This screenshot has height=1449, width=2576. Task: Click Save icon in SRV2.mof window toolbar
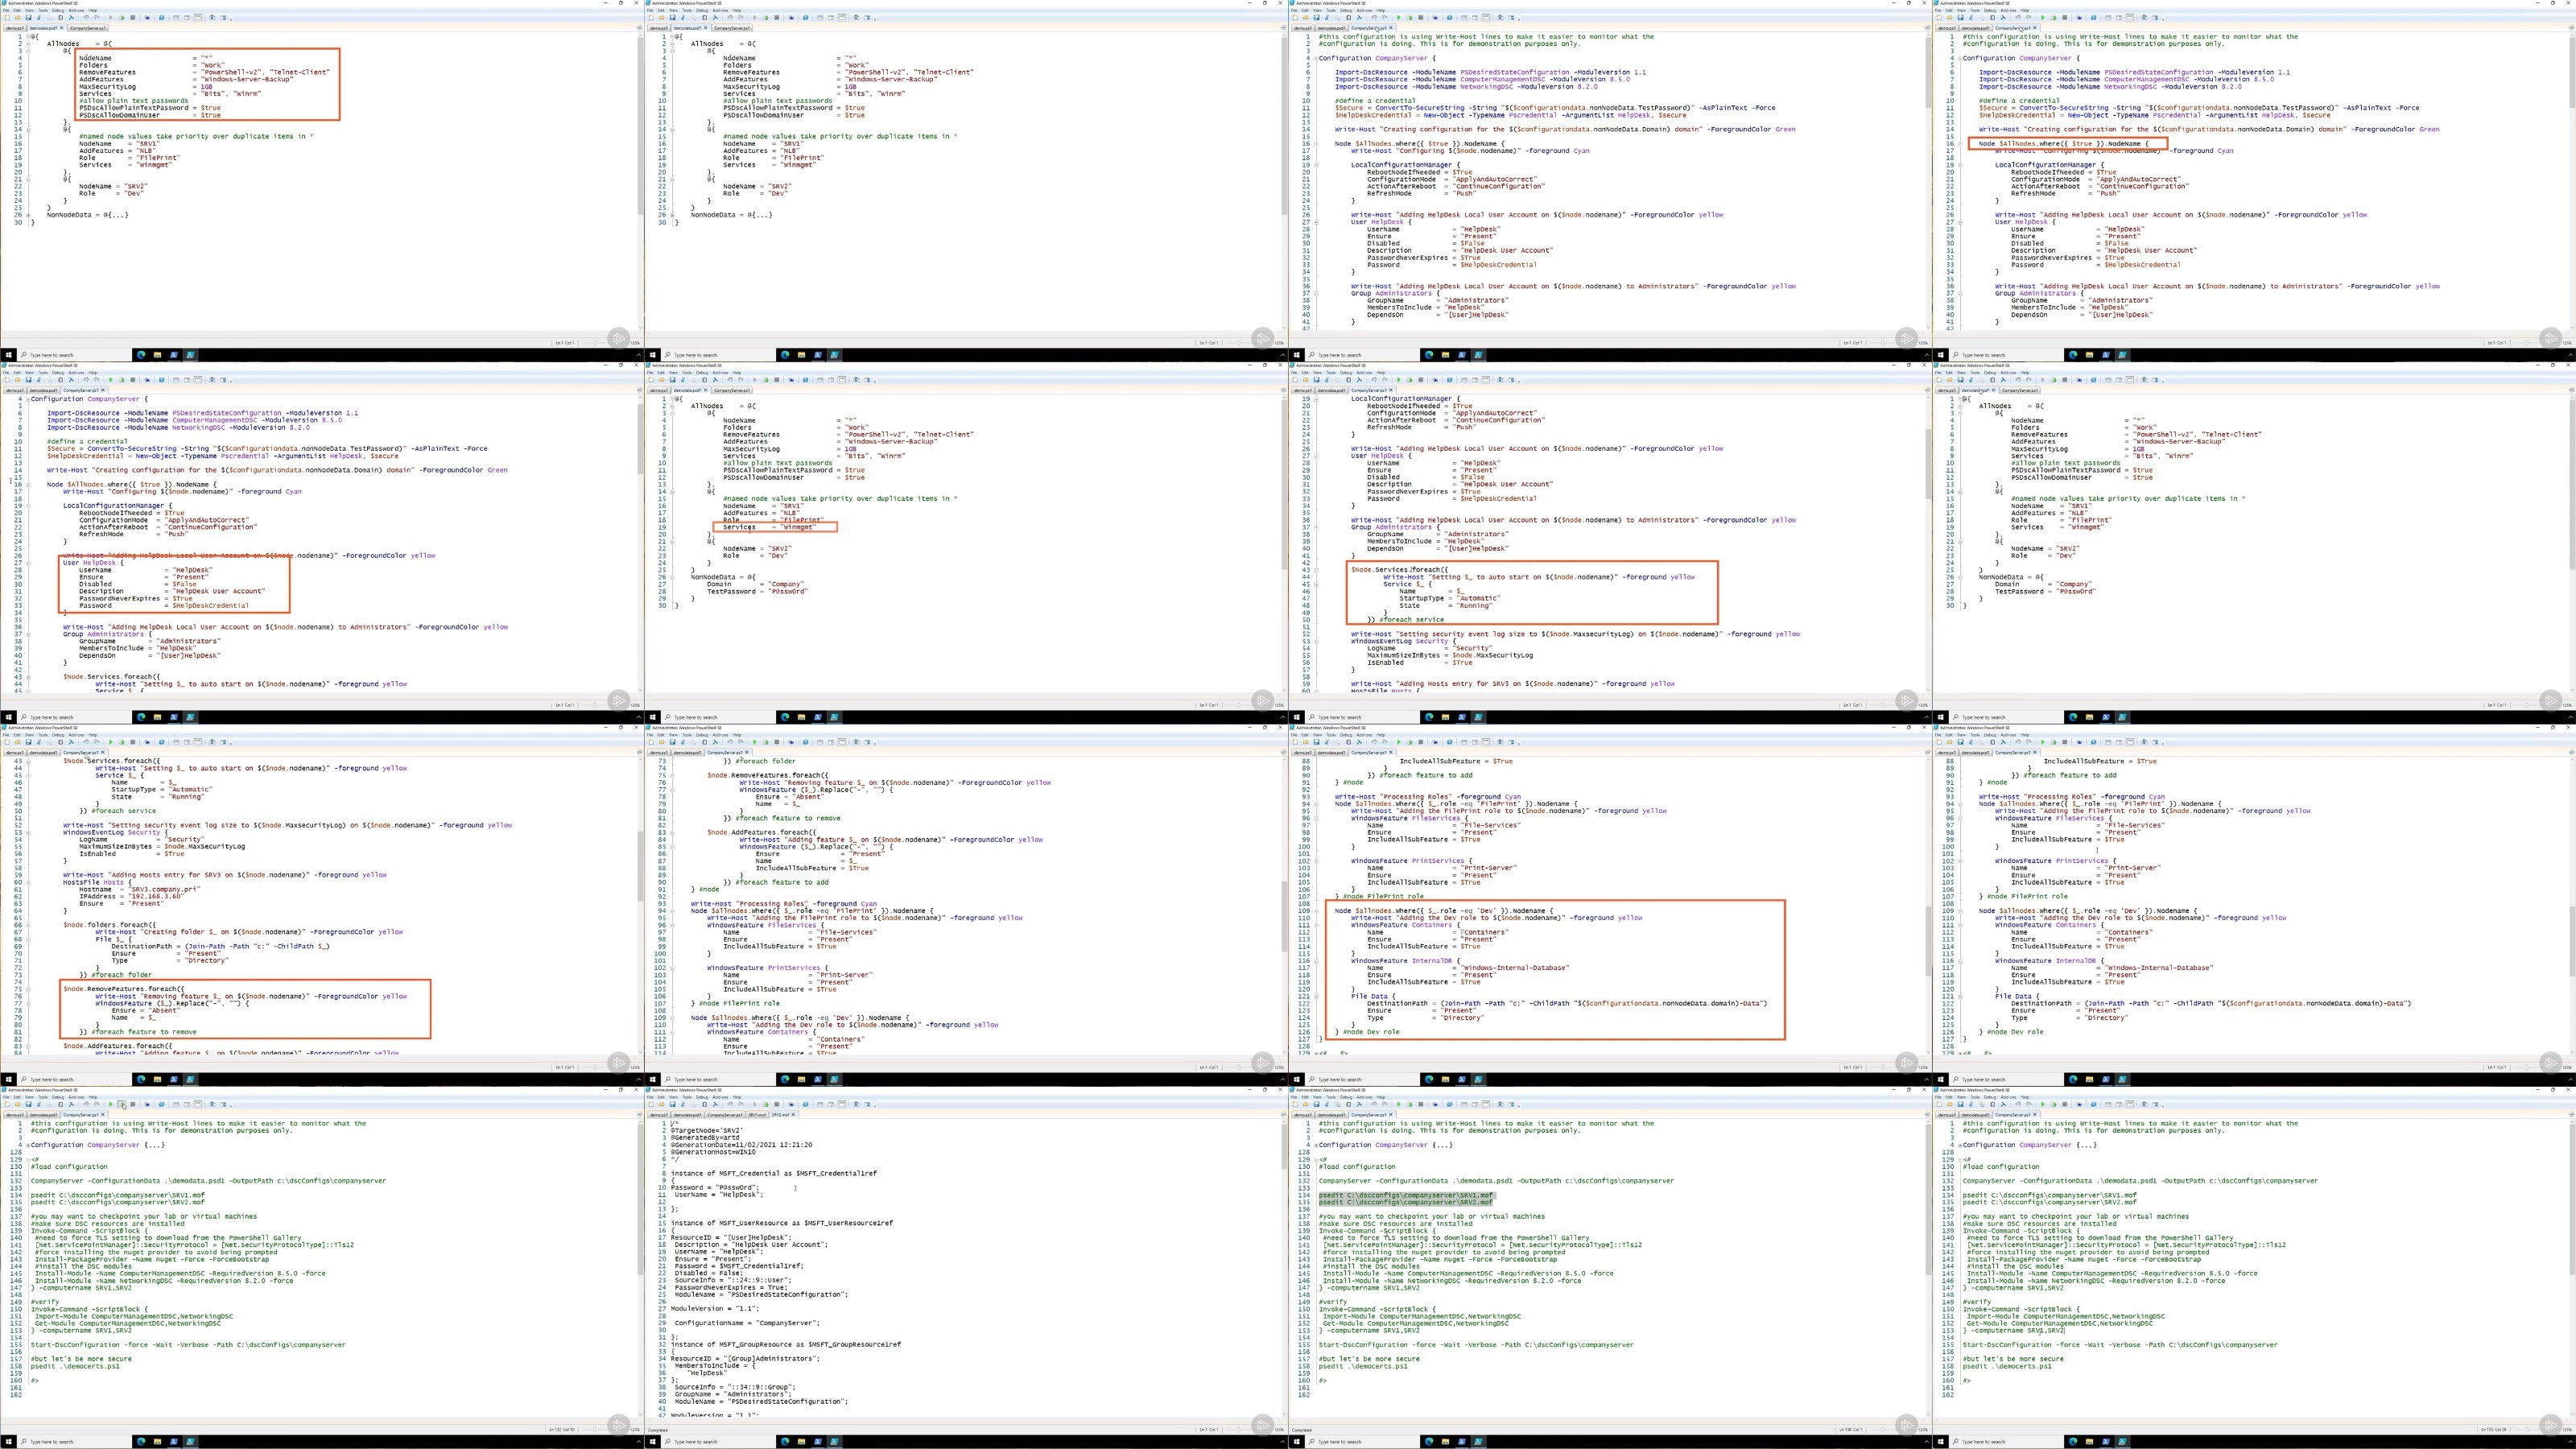click(x=673, y=1104)
